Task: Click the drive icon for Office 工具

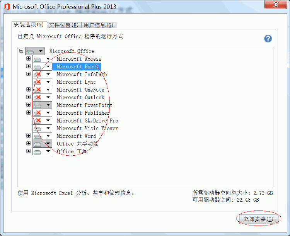Action: (38, 152)
